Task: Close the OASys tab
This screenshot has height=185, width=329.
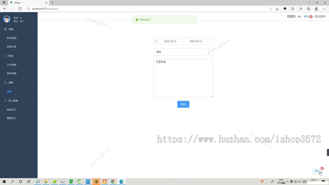Action: click(46, 3)
